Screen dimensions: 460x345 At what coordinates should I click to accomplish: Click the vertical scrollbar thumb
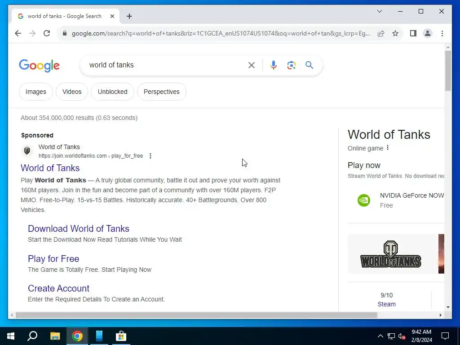448,71
